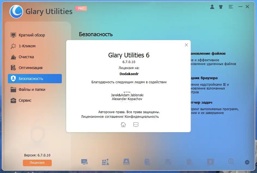Viewport: 257px width, 173px height.
Task: Expand the bottom dock arrow button
Action: pos(247,162)
